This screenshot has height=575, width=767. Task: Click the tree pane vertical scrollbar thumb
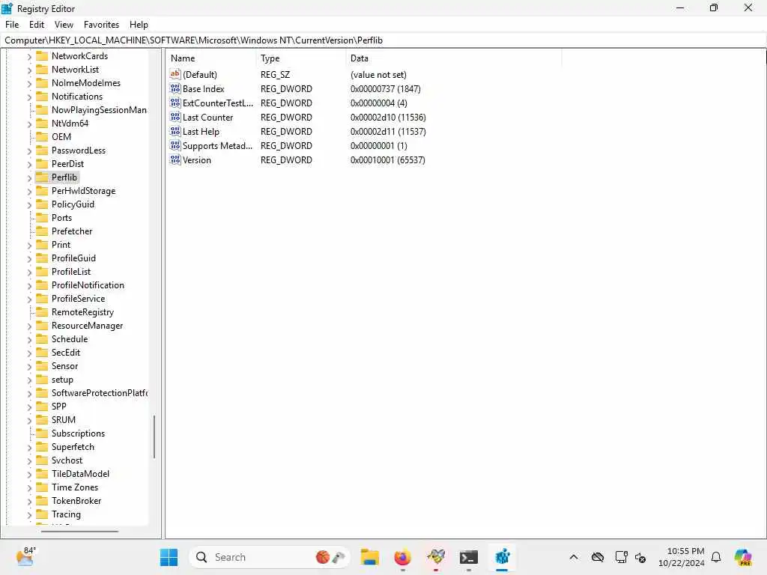pos(154,436)
